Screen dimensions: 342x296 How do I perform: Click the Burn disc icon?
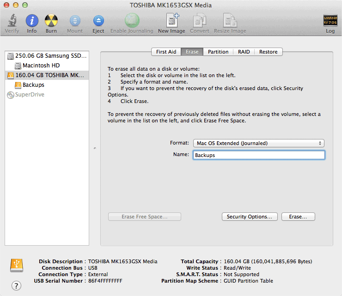pos(51,21)
